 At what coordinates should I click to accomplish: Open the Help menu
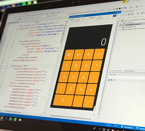coord(58,12)
